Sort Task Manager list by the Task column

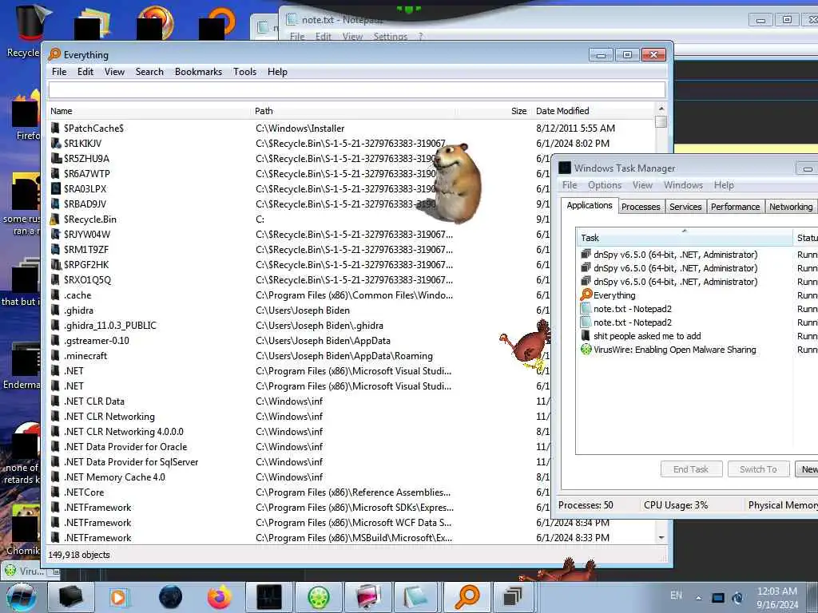685,238
